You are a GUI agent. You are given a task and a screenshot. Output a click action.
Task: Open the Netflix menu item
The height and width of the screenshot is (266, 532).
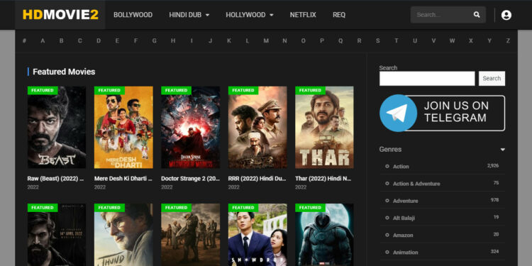[303, 15]
